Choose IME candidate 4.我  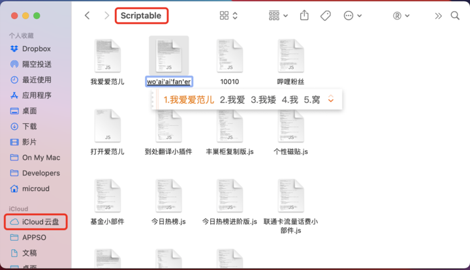[290, 100]
